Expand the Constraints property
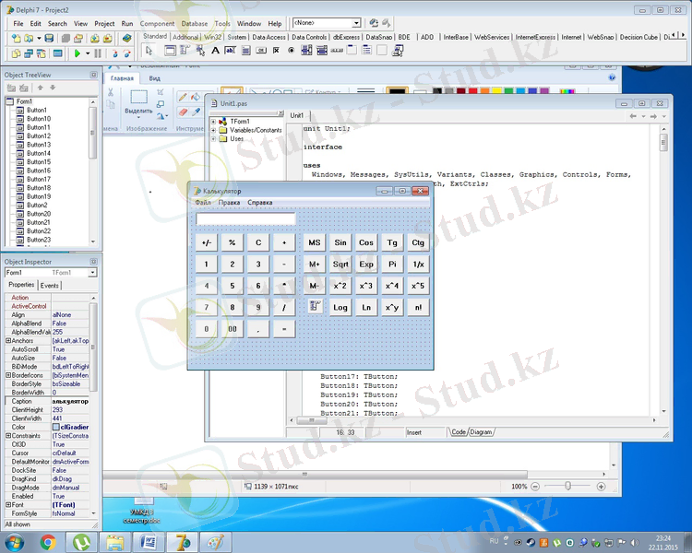Image resolution: width=692 pixels, height=553 pixels. (8, 435)
